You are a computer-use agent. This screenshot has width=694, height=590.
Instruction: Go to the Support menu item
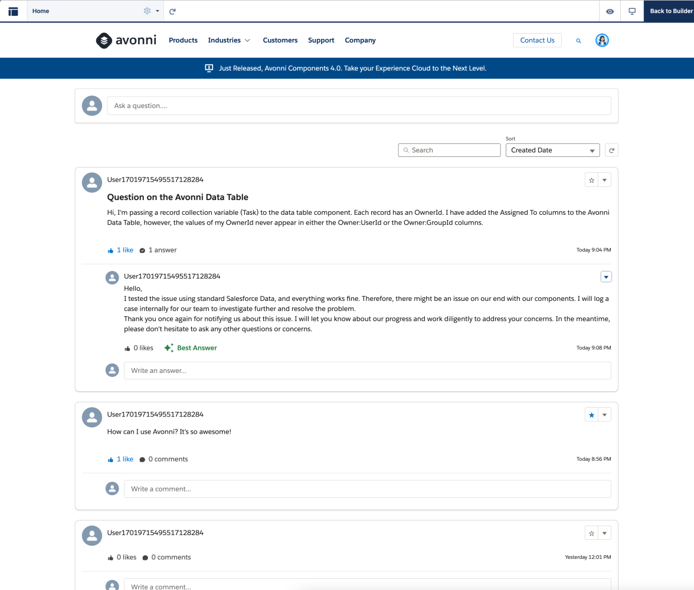click(321, 40)
